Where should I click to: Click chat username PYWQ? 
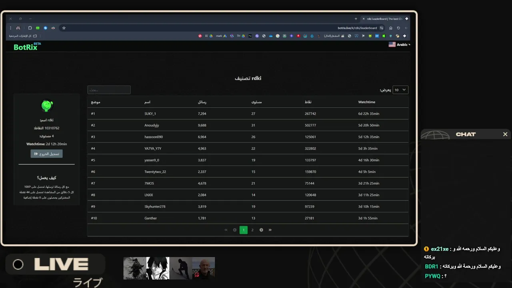432,276
